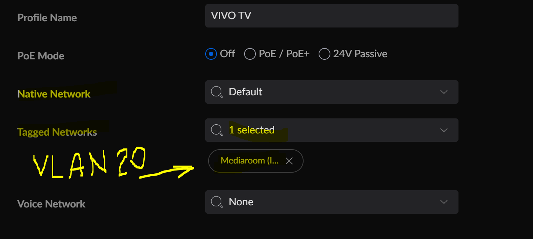Image resolution: width=533 pixels, height=239 pixels.
Task: Open the Voice Network dropdown showing None
Action: (x=331, y=202)
